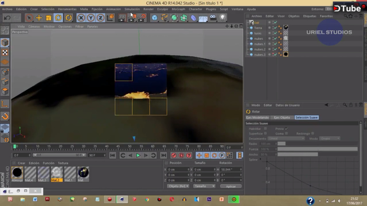Open render settings clapperboard icon

coord(142,18)
